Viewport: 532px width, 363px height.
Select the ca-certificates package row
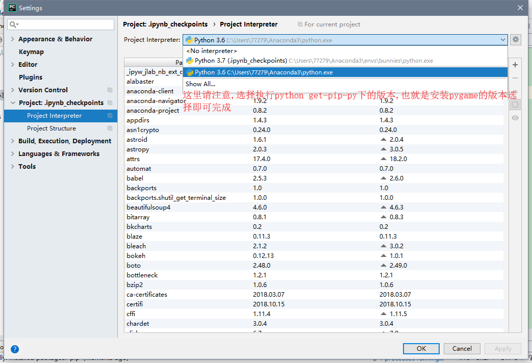coord(314,295)
